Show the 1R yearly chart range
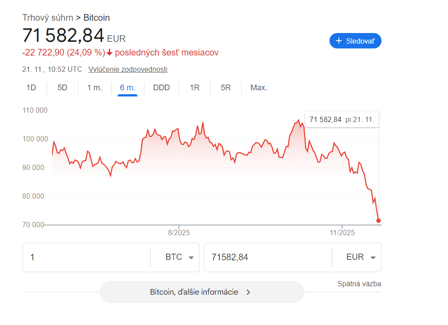 pos(194,88)
